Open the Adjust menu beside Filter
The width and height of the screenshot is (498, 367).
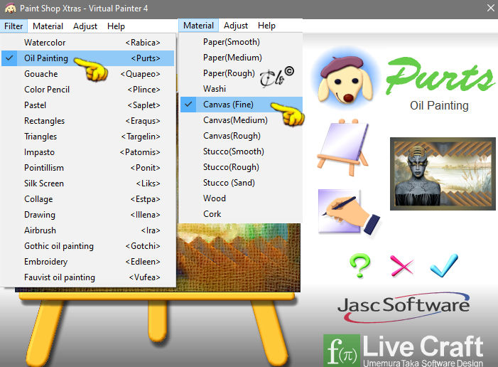[85, 26]
